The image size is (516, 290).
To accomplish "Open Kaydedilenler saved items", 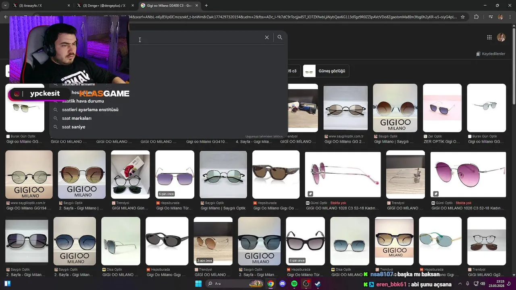I will 491,54.
